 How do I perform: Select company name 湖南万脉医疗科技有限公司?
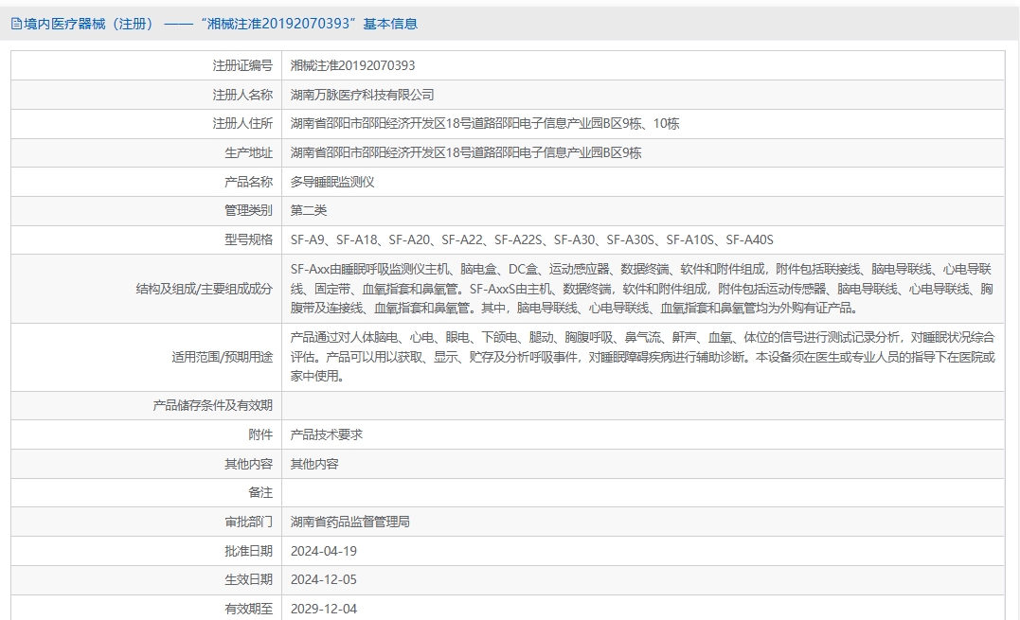[363, 95]
